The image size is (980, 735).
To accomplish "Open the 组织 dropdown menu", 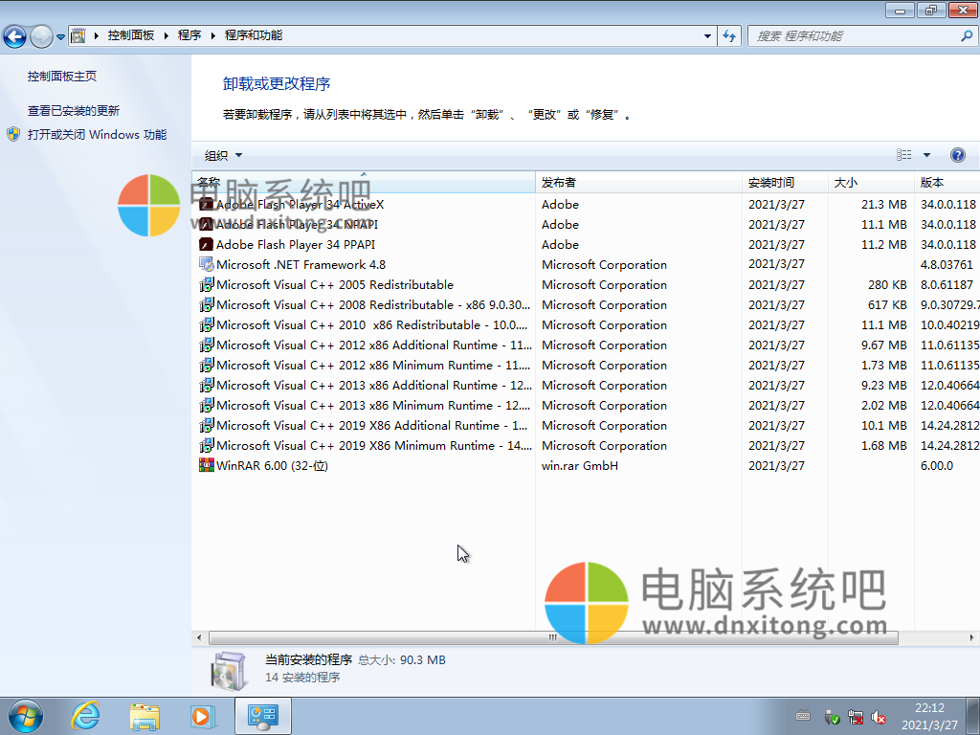I will pyautogui.click(x=221, y=154).
